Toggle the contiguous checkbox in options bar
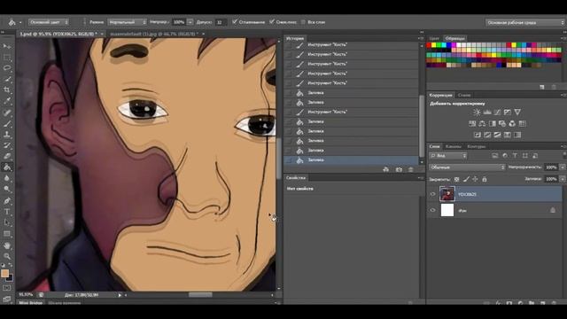This screenshot has height=319, width=567. coord(272,22)
